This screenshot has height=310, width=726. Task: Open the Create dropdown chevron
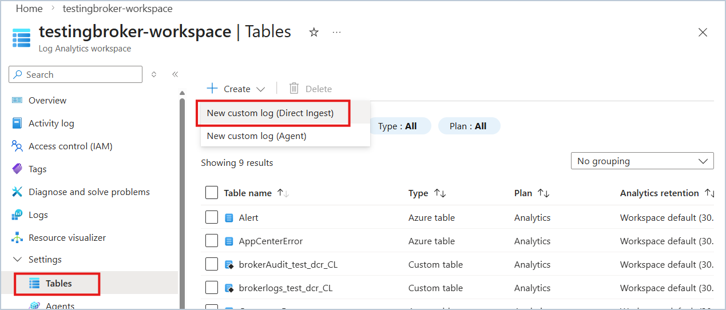tap(261, 89)
